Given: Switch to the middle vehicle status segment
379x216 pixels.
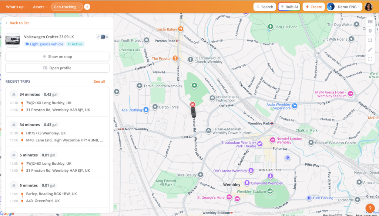Looking at the screenshot, I should (103, 37).
